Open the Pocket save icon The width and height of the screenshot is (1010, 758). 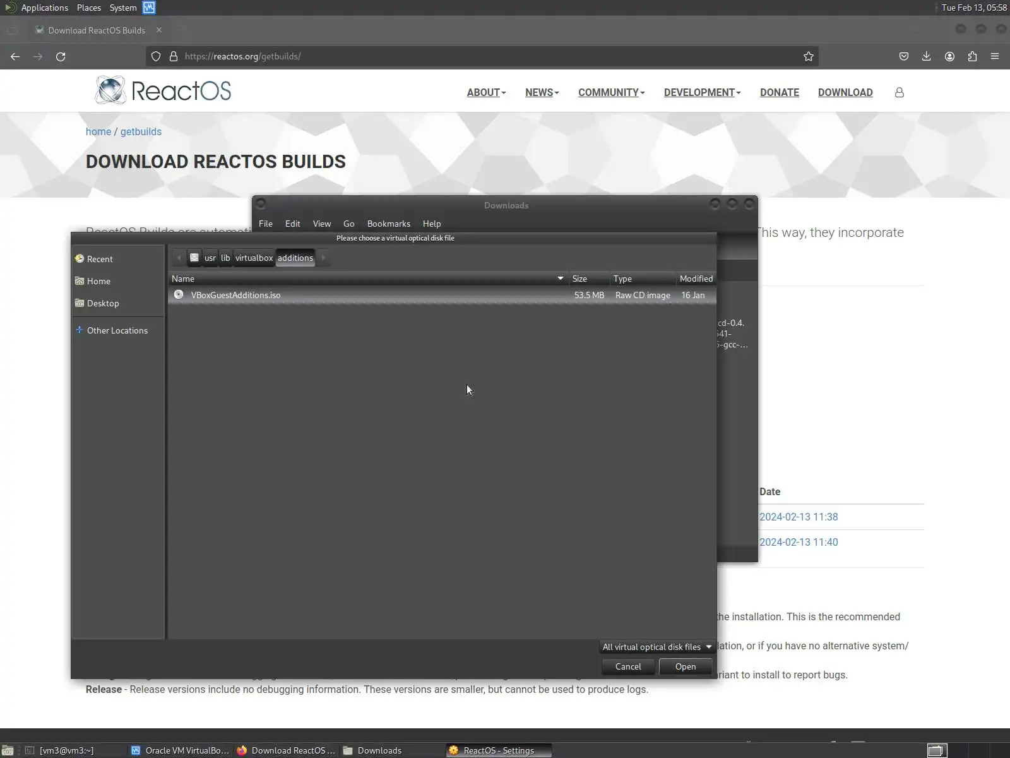pos(904,56)
